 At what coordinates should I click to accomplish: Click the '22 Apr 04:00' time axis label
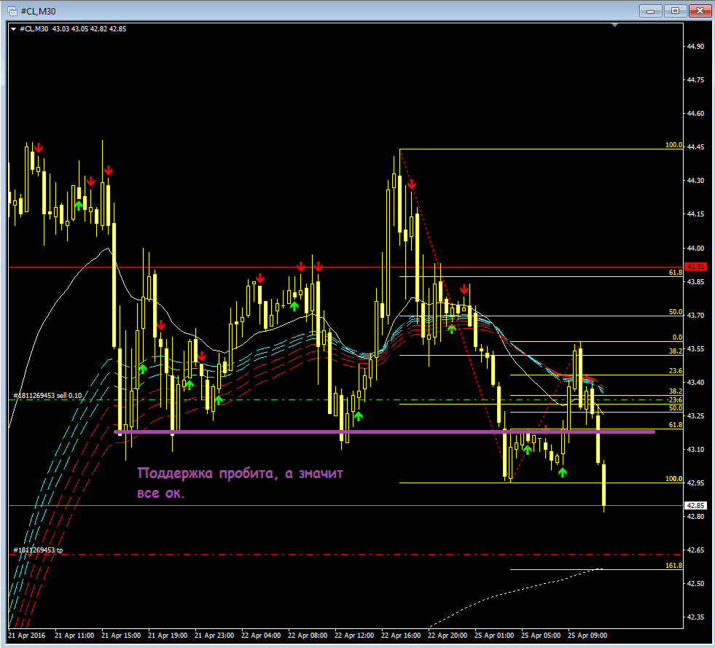click(x=261, y=635)
